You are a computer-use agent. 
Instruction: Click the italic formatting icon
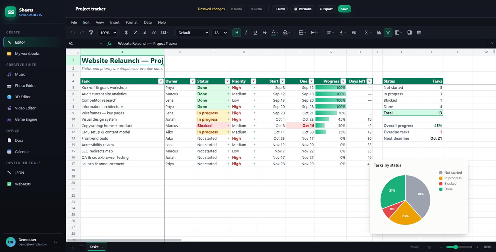(246, 32)
